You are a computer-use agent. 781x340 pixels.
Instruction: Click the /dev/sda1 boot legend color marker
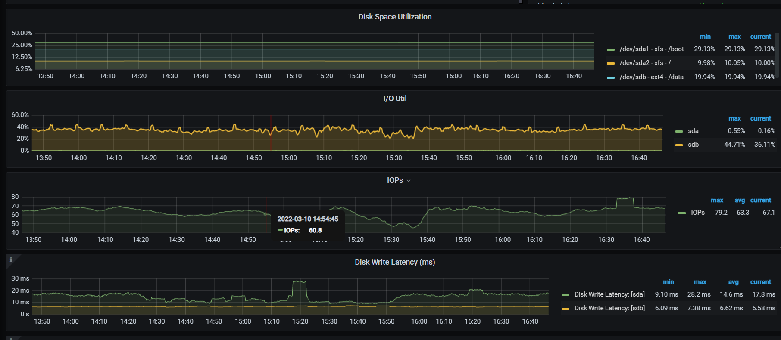[610, 49]
